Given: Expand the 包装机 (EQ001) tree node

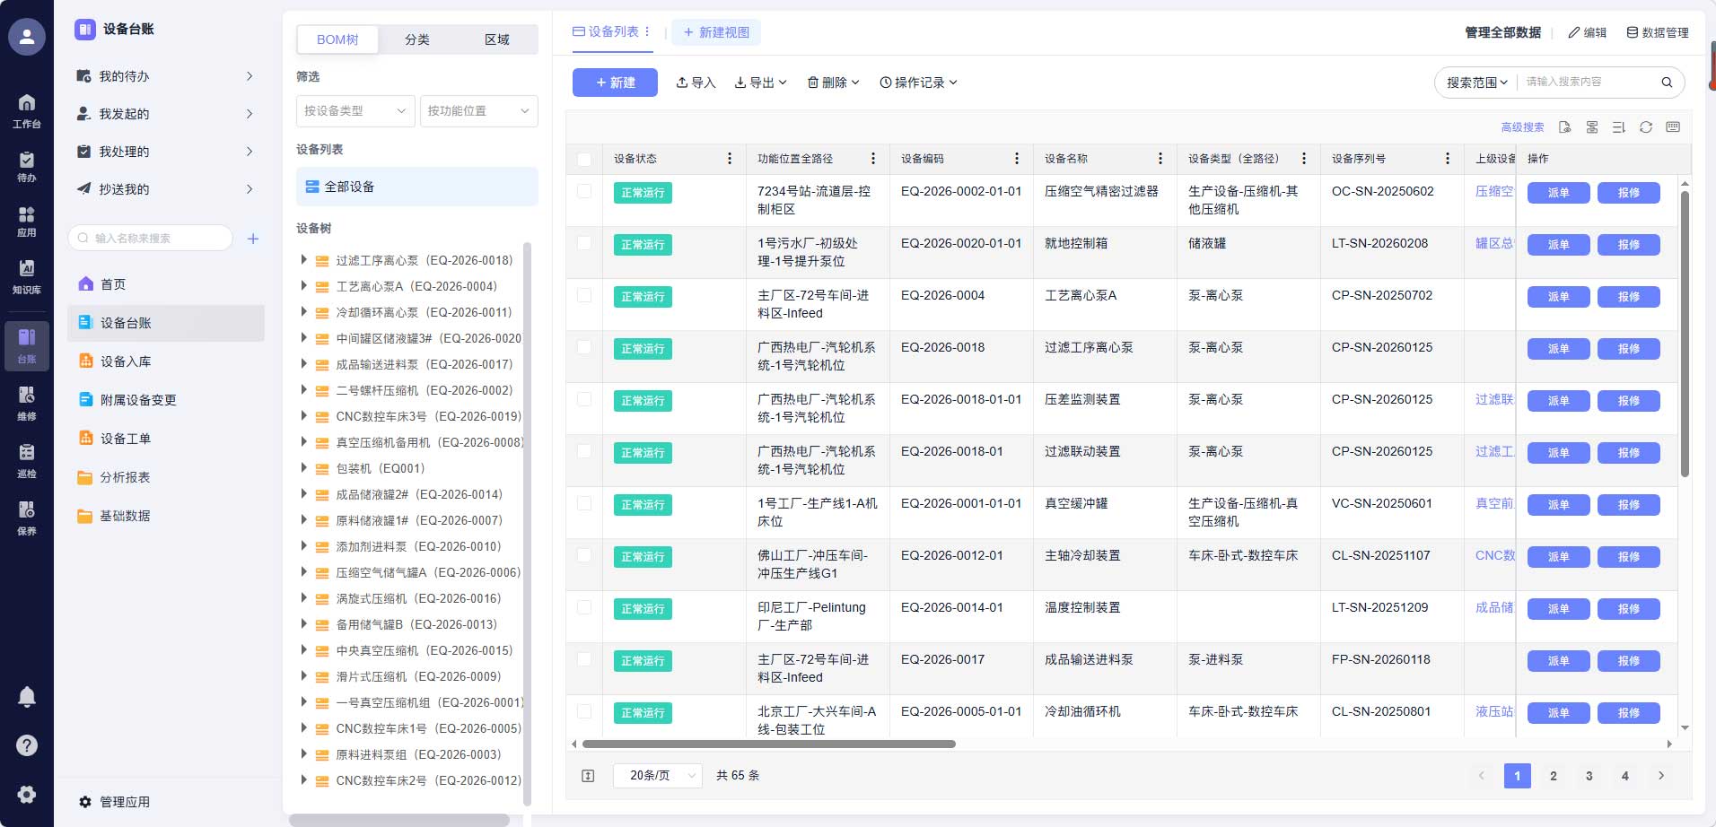Looking at the screenshot, I should (x=303, y=468).
